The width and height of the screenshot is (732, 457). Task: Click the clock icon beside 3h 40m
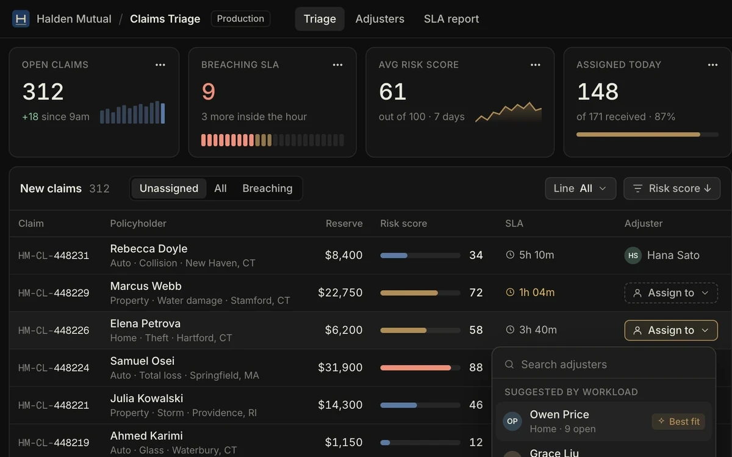click(x=510, y=330)
